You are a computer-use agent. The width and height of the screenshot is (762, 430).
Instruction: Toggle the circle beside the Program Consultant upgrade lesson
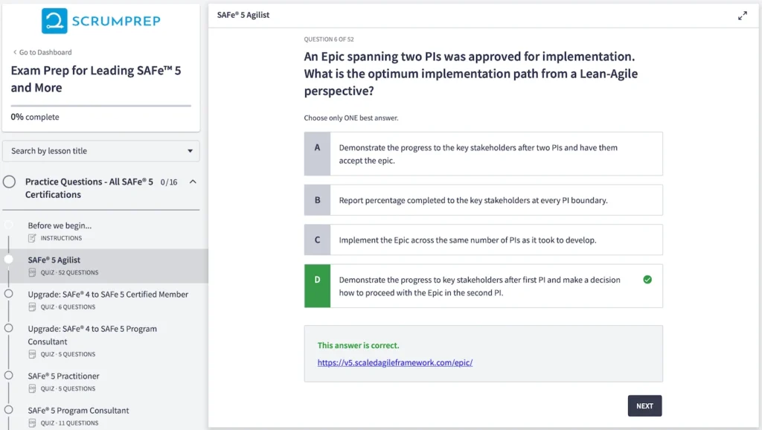8,328
